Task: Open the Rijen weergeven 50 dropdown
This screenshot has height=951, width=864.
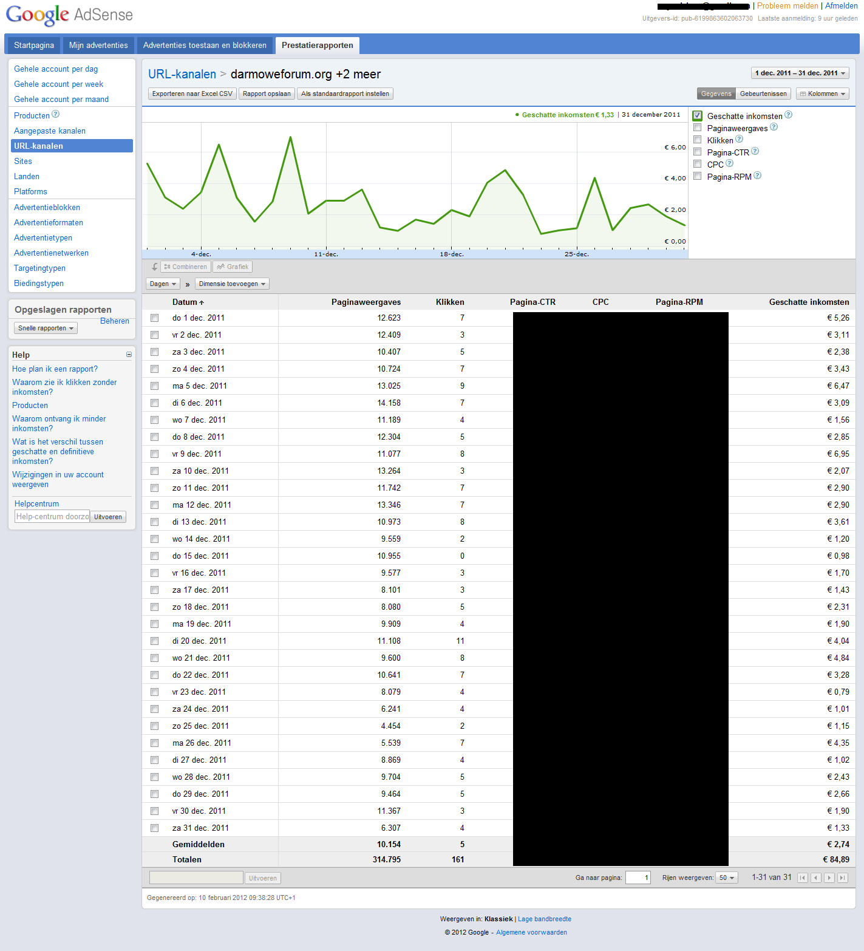Action: coord(727,878)
